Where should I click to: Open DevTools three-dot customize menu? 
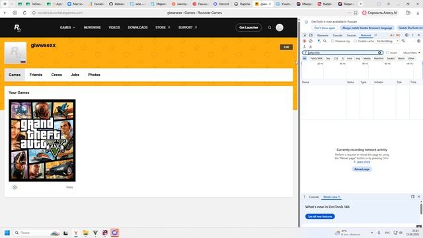tap(412, 35)
